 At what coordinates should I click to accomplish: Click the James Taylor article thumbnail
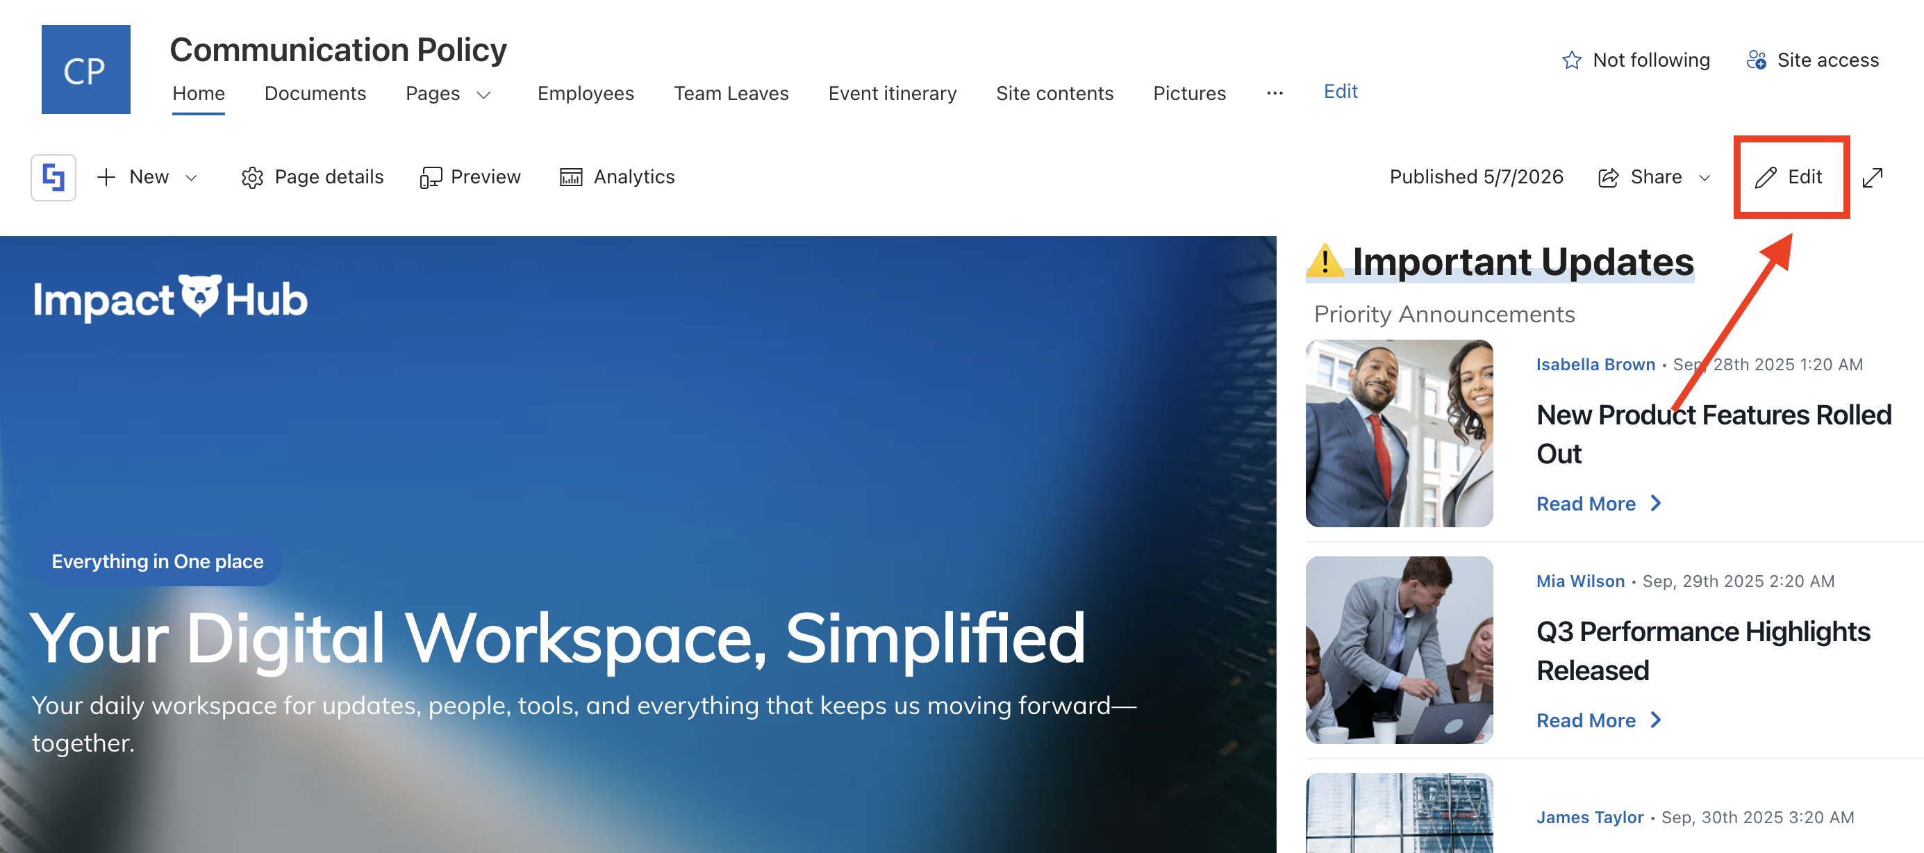pos(1399,813)
